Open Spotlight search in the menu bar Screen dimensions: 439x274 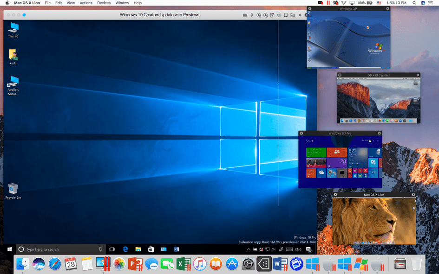414,3
